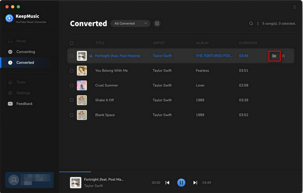Pause the current playback
This screenshot has height=193, width=303.
pyautogui.click(x=181, y=182)
